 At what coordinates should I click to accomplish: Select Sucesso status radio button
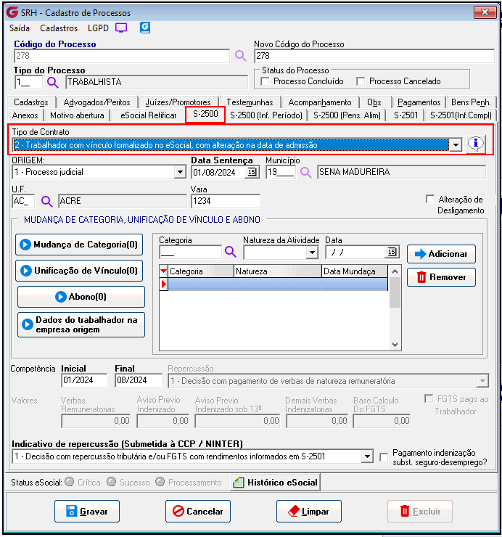111,482
